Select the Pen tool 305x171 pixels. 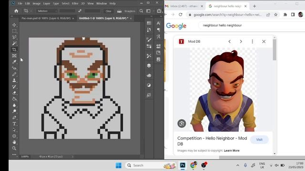pos(14,117)
